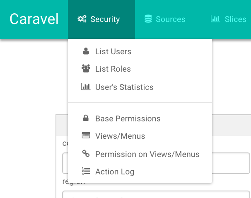Click the chain link icon for Permission on Views/Menus

coord(86,154)
